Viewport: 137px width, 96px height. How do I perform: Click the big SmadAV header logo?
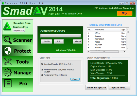coord(25,11)
